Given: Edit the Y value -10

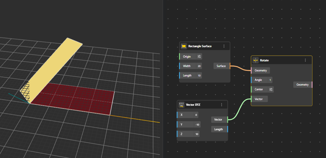Looking at the screenshot, I should (x=197, y=125).
